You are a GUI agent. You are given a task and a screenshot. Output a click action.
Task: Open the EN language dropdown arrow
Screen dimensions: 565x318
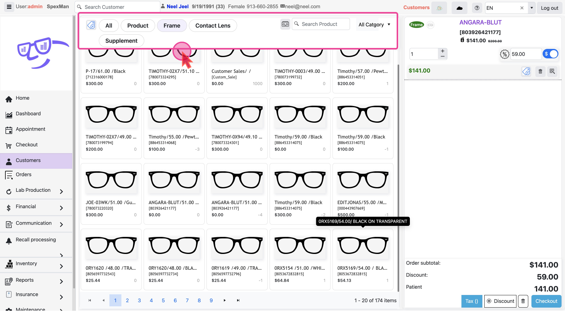pyautogui.click(x=532, y=8)
